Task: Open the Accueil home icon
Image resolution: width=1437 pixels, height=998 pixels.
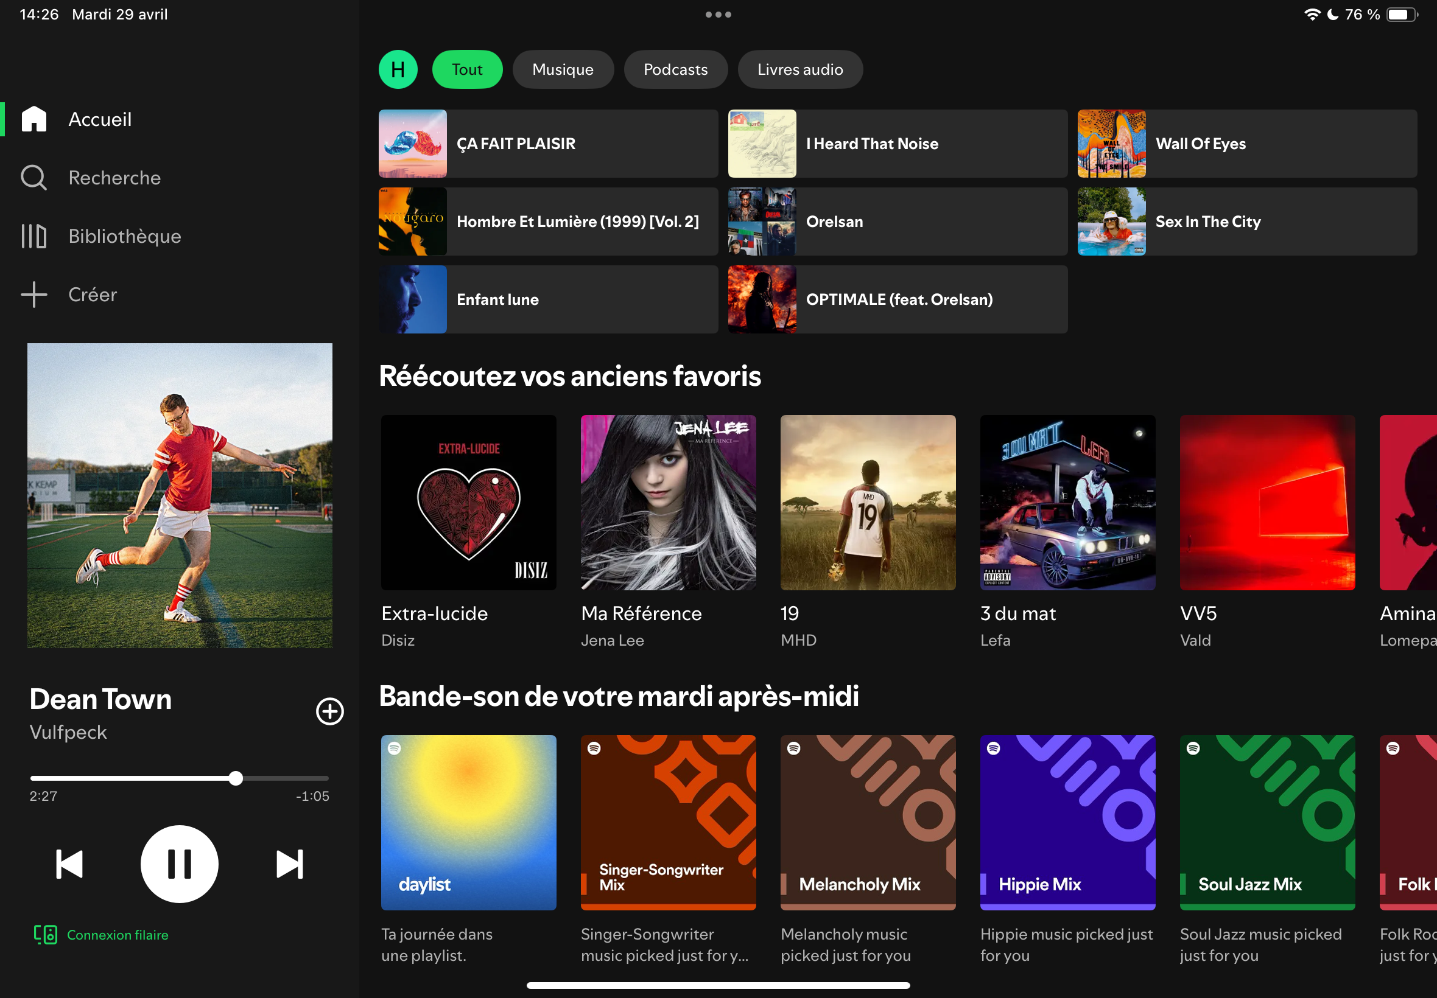Action: 33,119
